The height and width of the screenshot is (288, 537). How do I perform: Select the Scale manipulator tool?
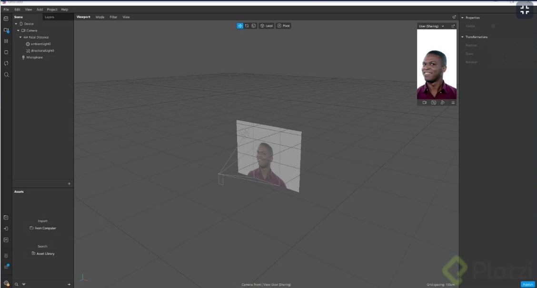253,26
